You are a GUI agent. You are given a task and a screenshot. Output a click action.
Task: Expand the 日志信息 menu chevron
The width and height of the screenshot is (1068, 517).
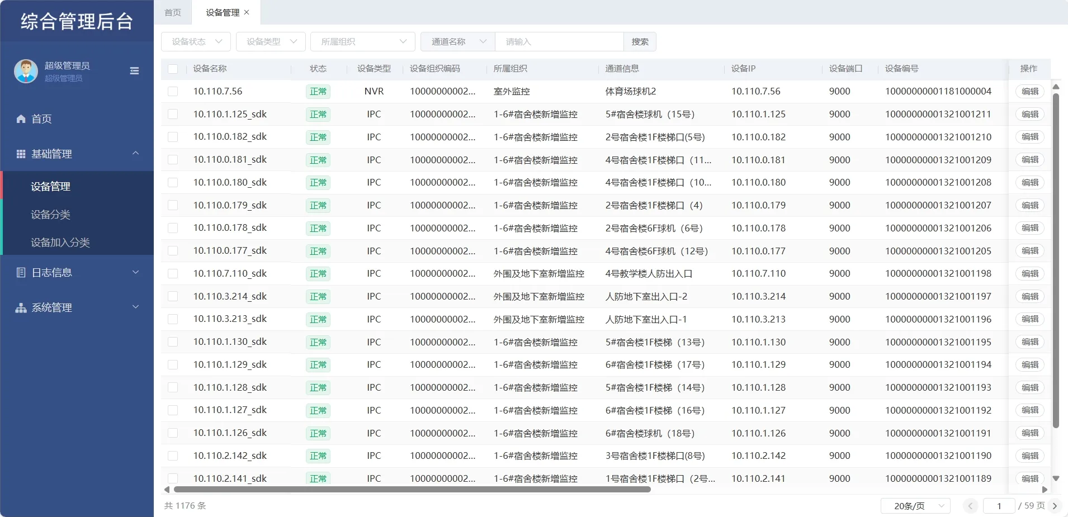(135, 272)
